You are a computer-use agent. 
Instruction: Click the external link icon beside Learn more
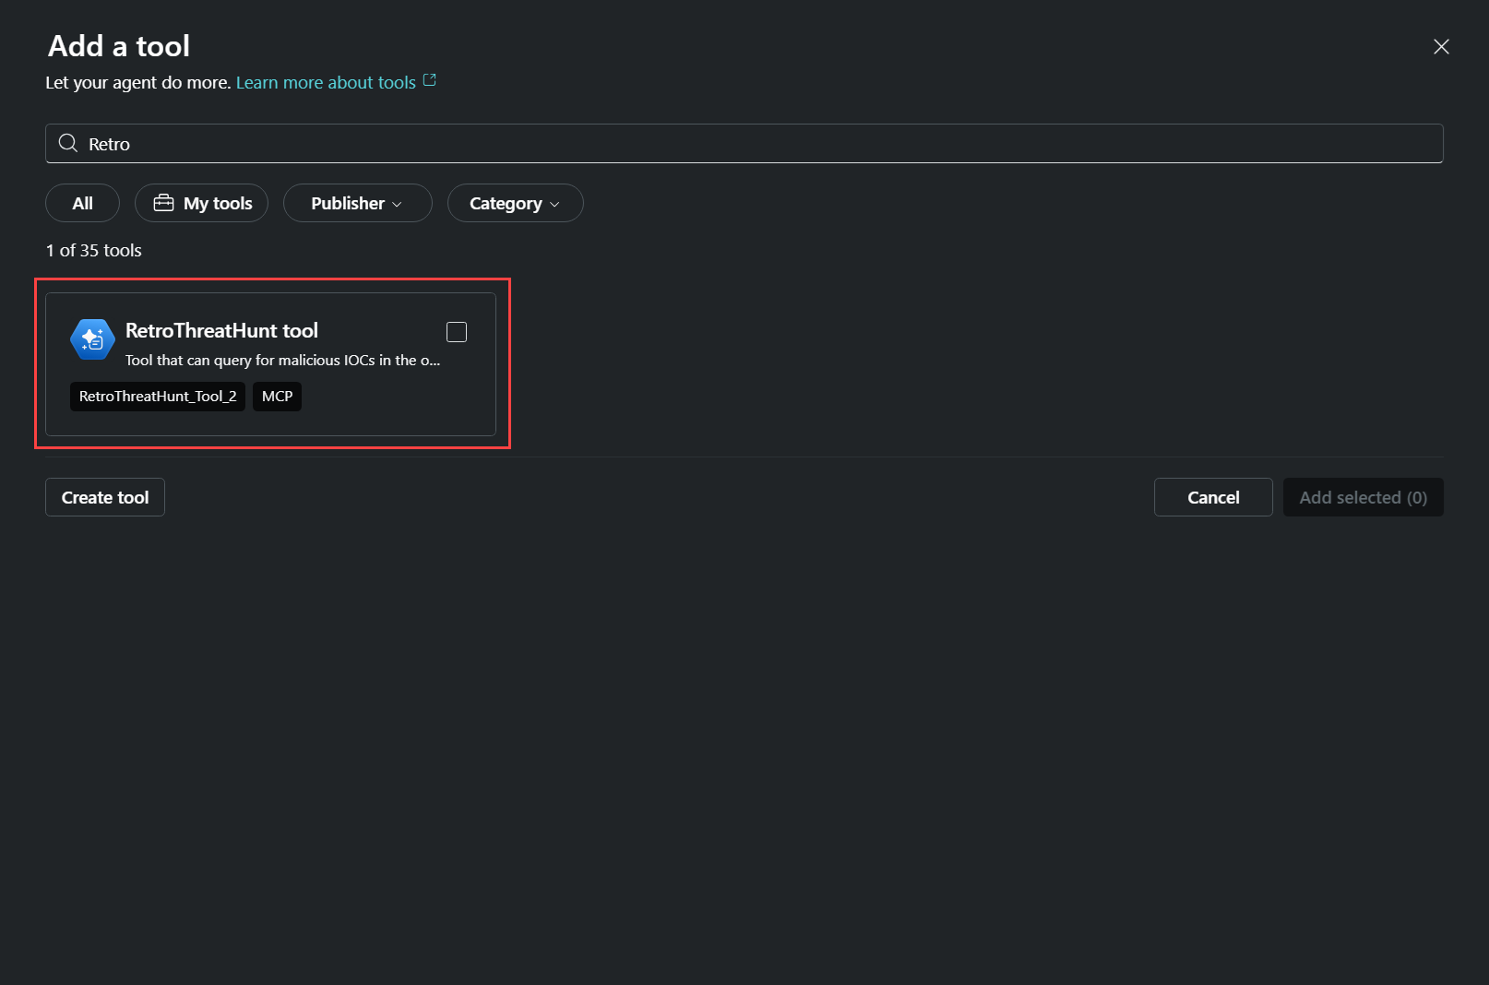click(430, 81)
